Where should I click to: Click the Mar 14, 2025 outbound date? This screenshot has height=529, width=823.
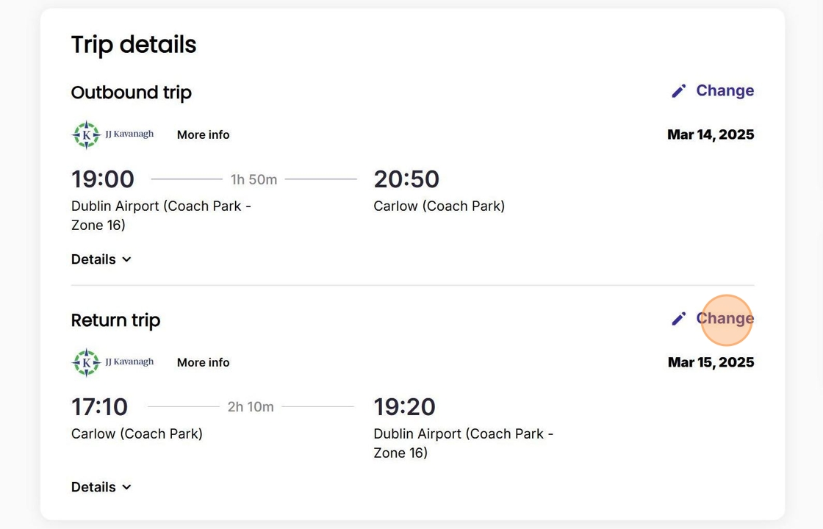pyautogui.click(x=711, y=134)
